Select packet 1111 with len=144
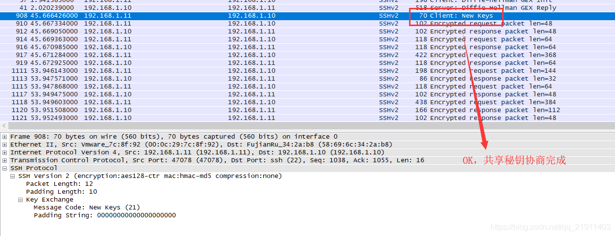This screenshot has height=236, width=615. [x=307, y=71]
